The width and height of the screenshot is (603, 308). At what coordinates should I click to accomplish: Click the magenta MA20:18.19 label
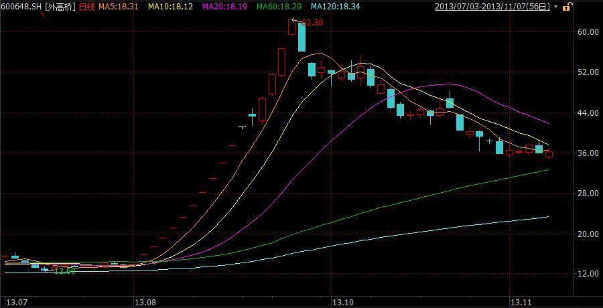tap(225, 7)
